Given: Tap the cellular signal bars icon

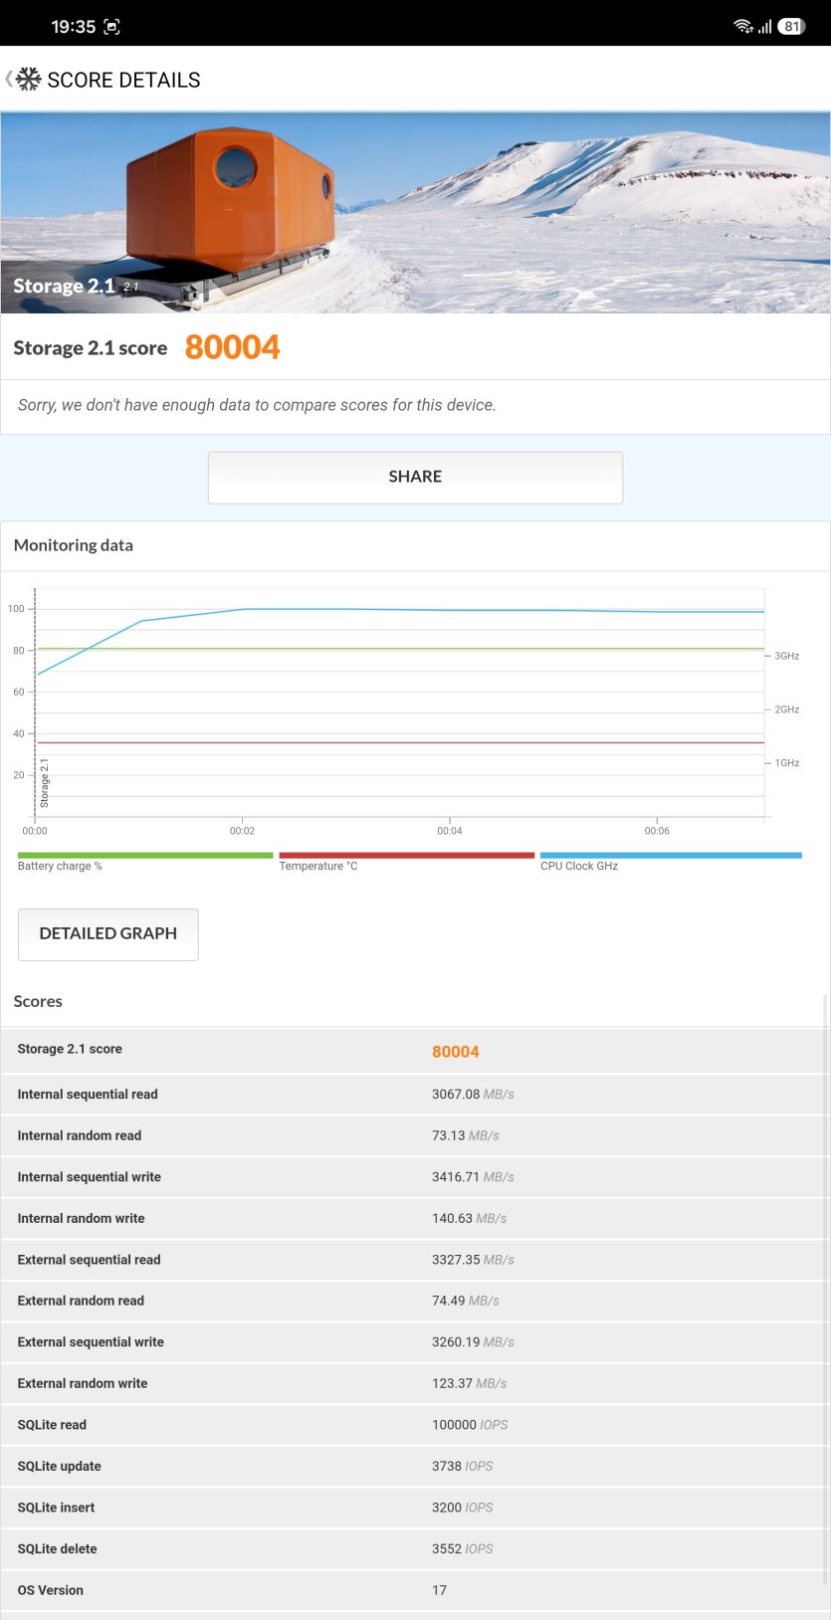Looking at the screenshot, I should (x=764, y=27).
